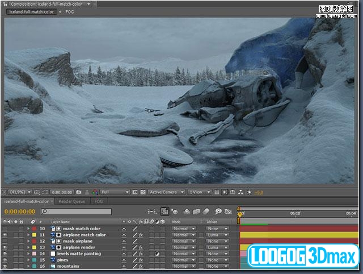Click the reset exposure icon

pos(249,192)
